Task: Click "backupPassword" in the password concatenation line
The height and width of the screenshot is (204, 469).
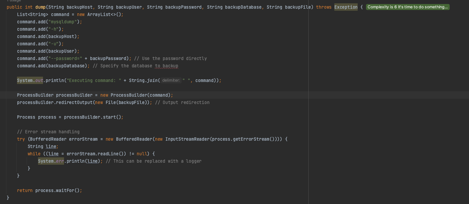Action: pyautogui.click(x=108, y=58)
